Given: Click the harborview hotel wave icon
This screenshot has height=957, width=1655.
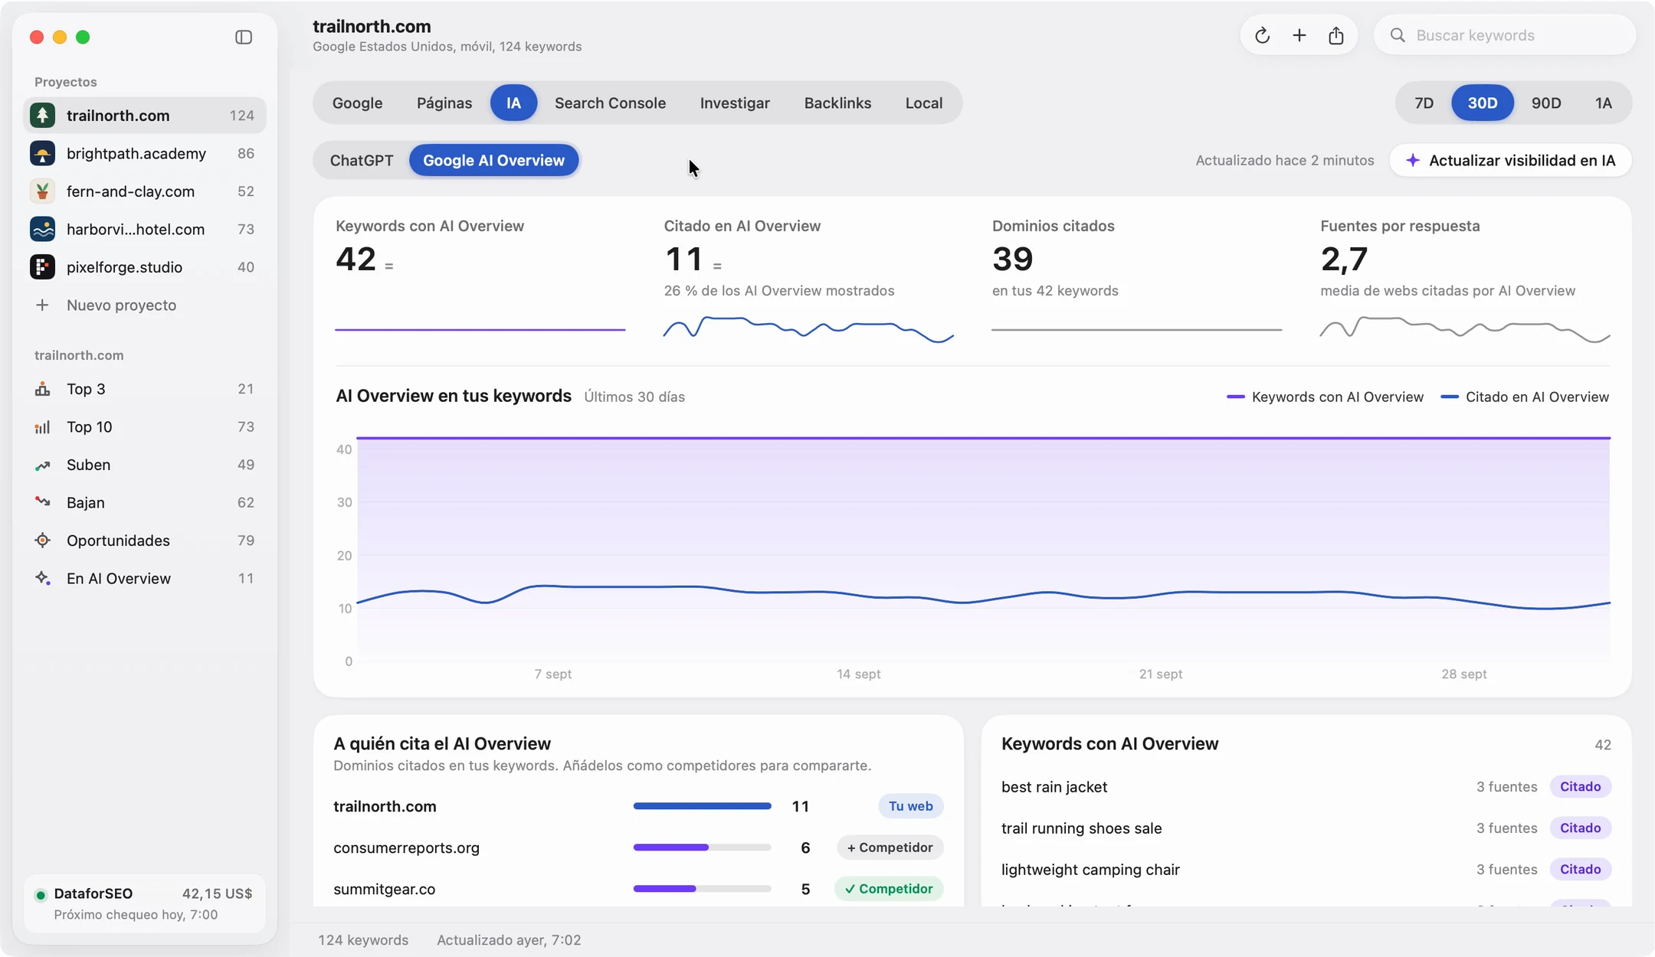Looking at the screenshot, I should coord(42,229).
